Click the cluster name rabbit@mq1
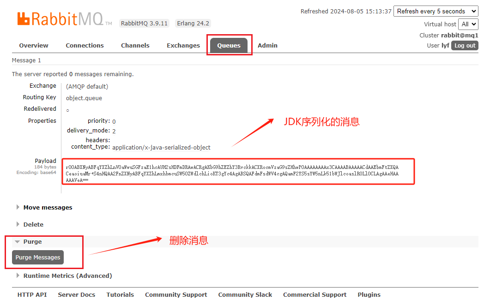The width and height of the screenshot is (490, 306). tap(460, 35)
